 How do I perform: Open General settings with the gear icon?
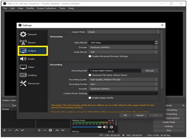pos(23,34)
